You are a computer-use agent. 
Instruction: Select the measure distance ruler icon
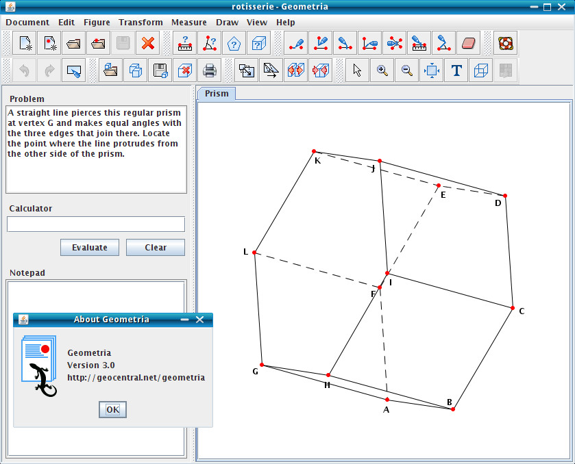click(x=184, y=44)
